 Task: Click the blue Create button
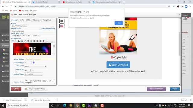pyautogui.click(x=175, y=89)
